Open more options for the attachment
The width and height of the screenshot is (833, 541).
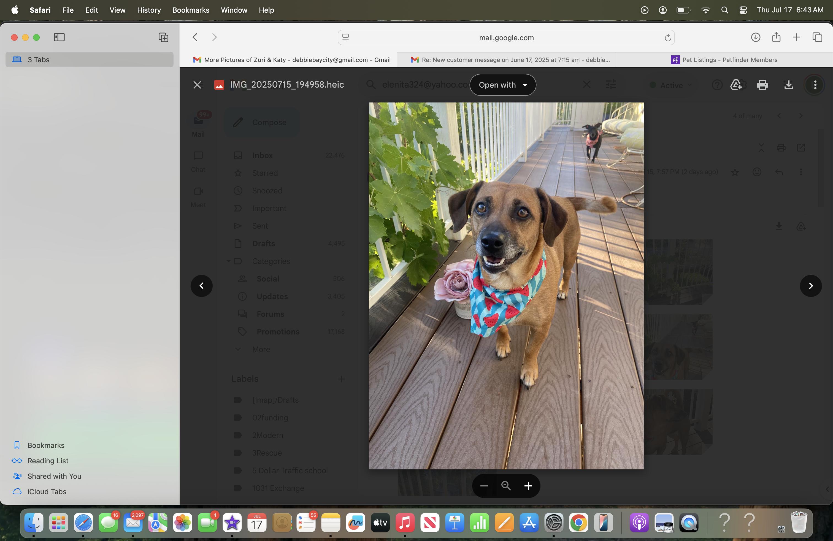815,85
